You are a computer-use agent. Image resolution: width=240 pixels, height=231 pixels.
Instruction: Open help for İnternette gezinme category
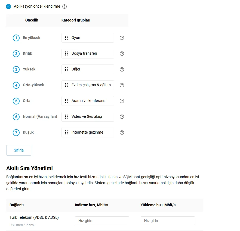click(x=122, y=133)
